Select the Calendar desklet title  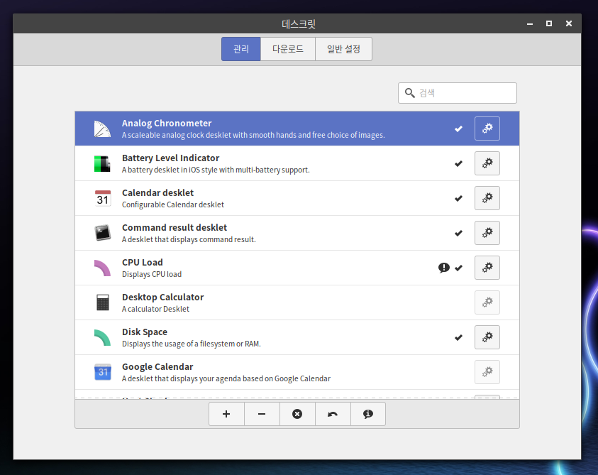pos(158,193)
